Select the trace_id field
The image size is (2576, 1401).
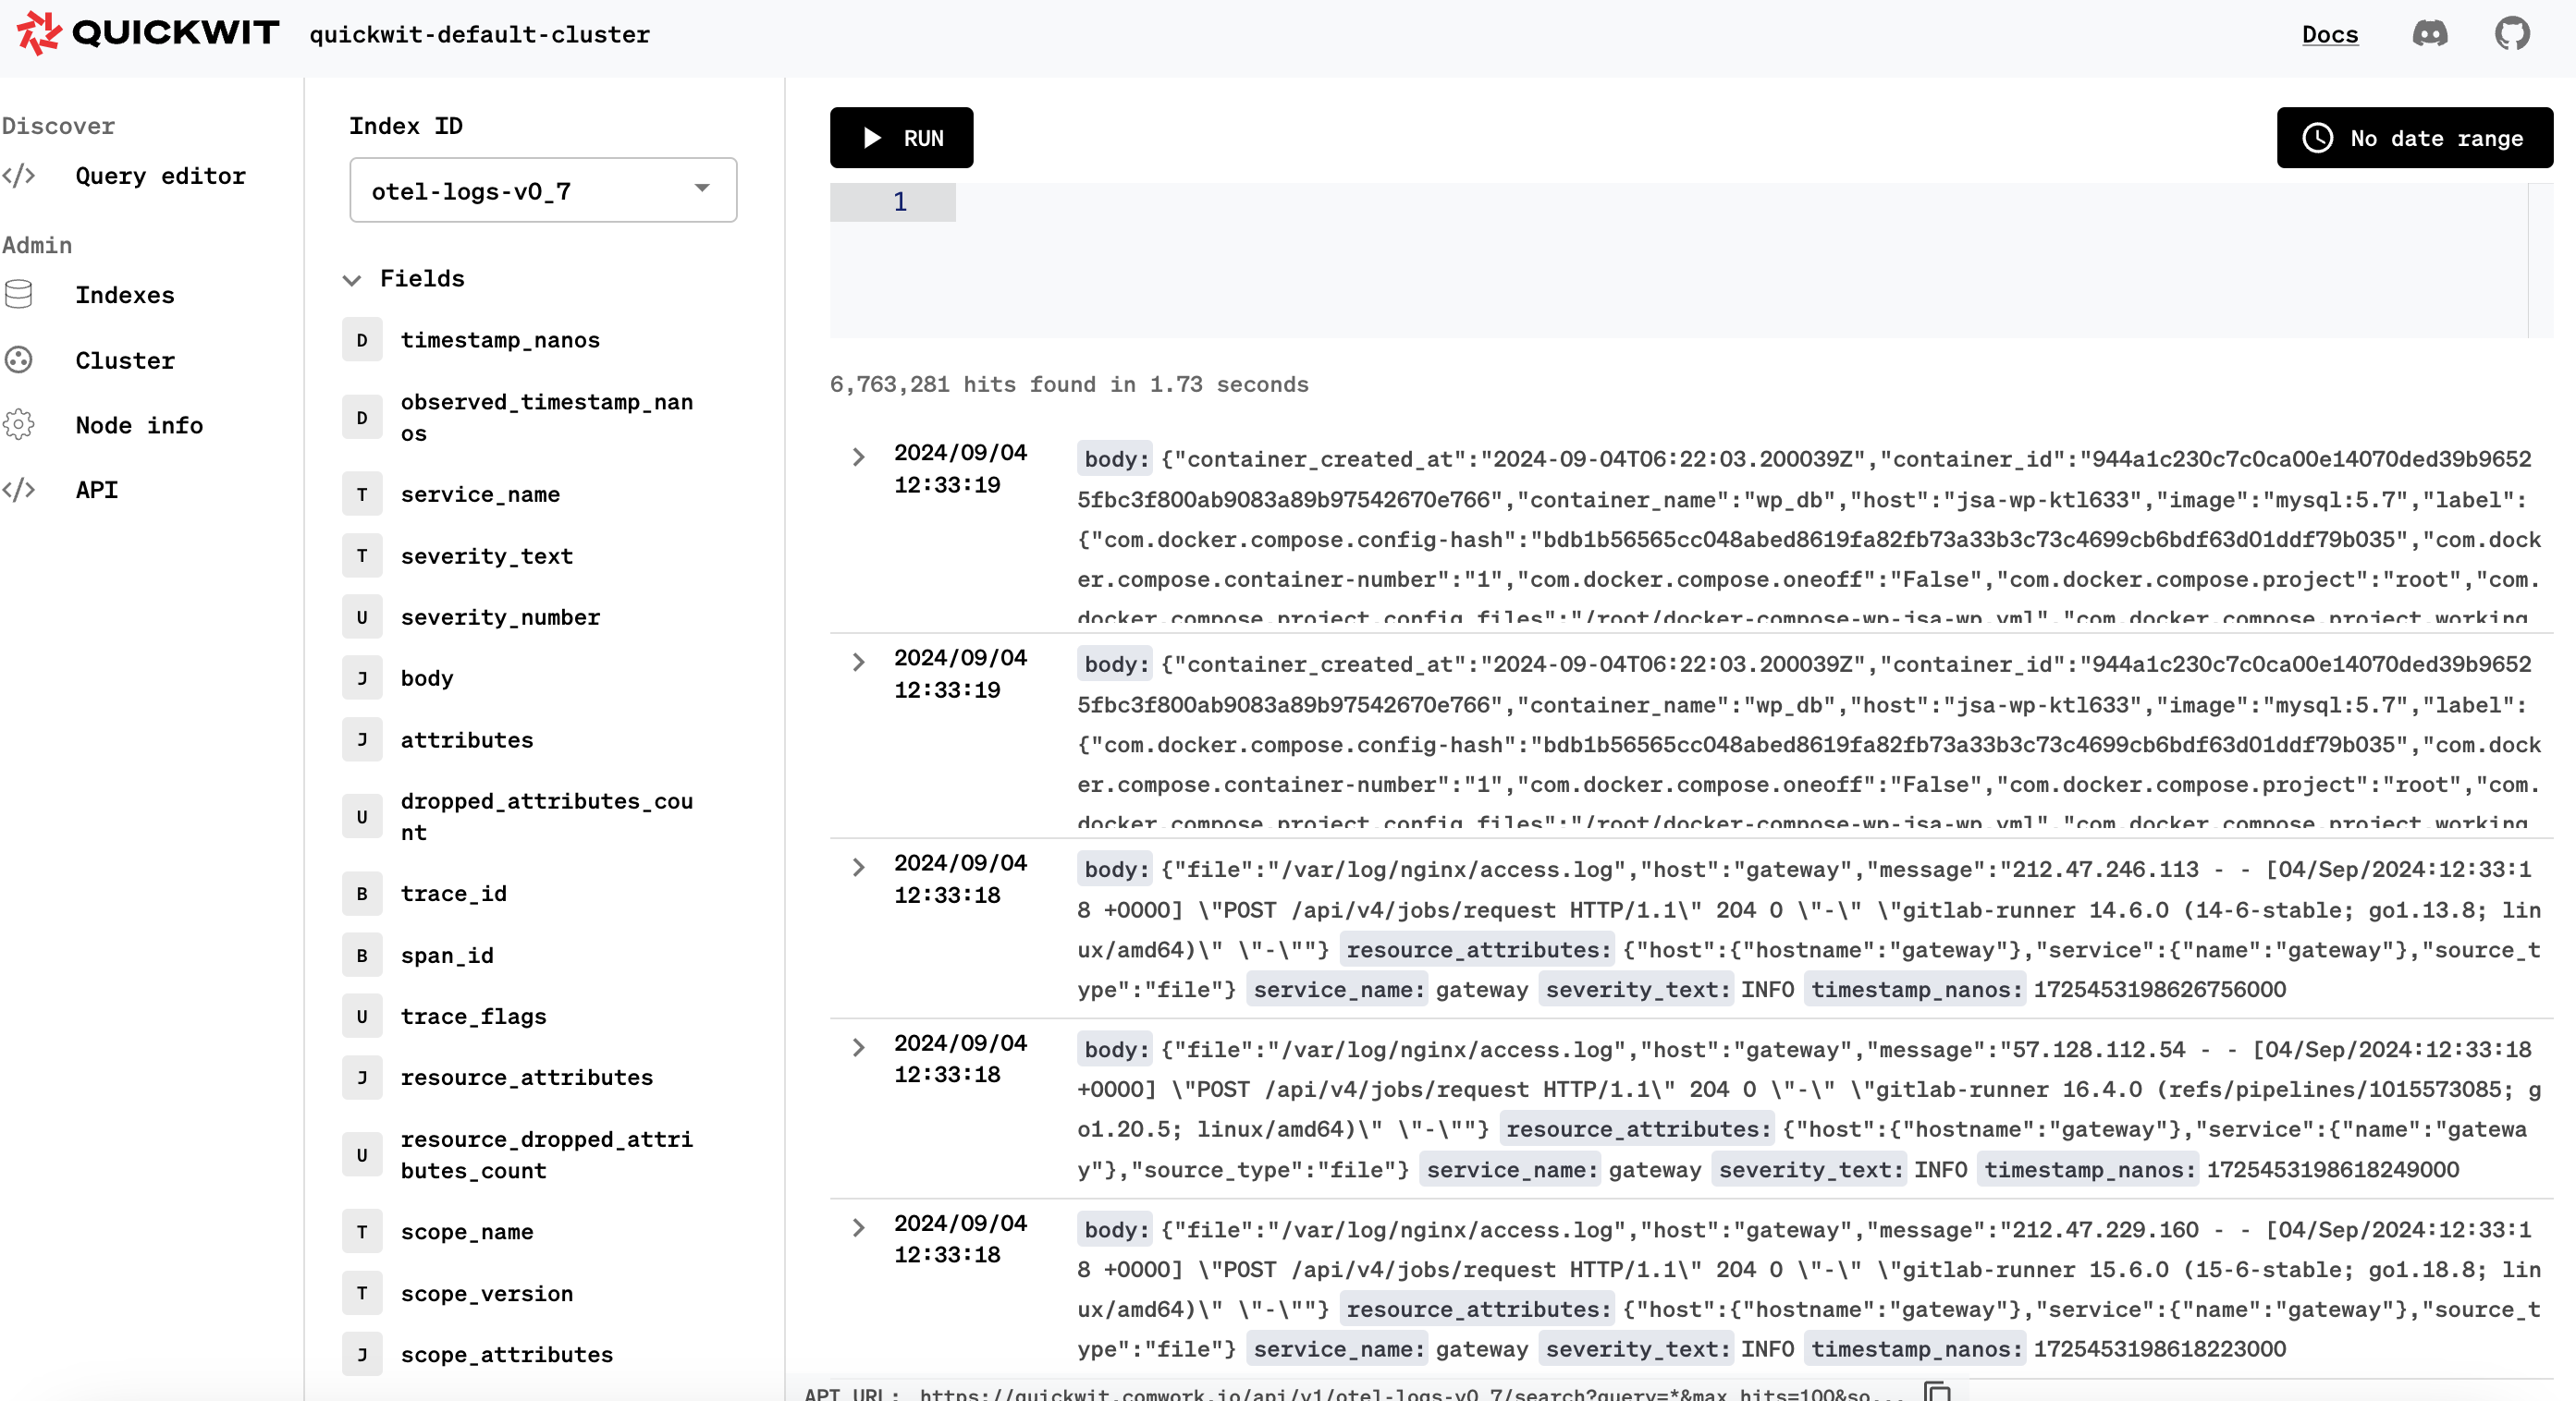click(x=454, y=894)
